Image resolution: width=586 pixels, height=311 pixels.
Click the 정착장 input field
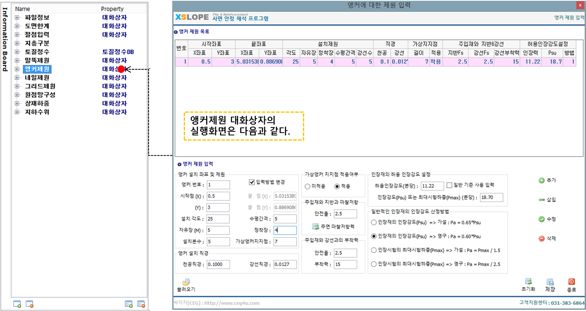[285, 230]
